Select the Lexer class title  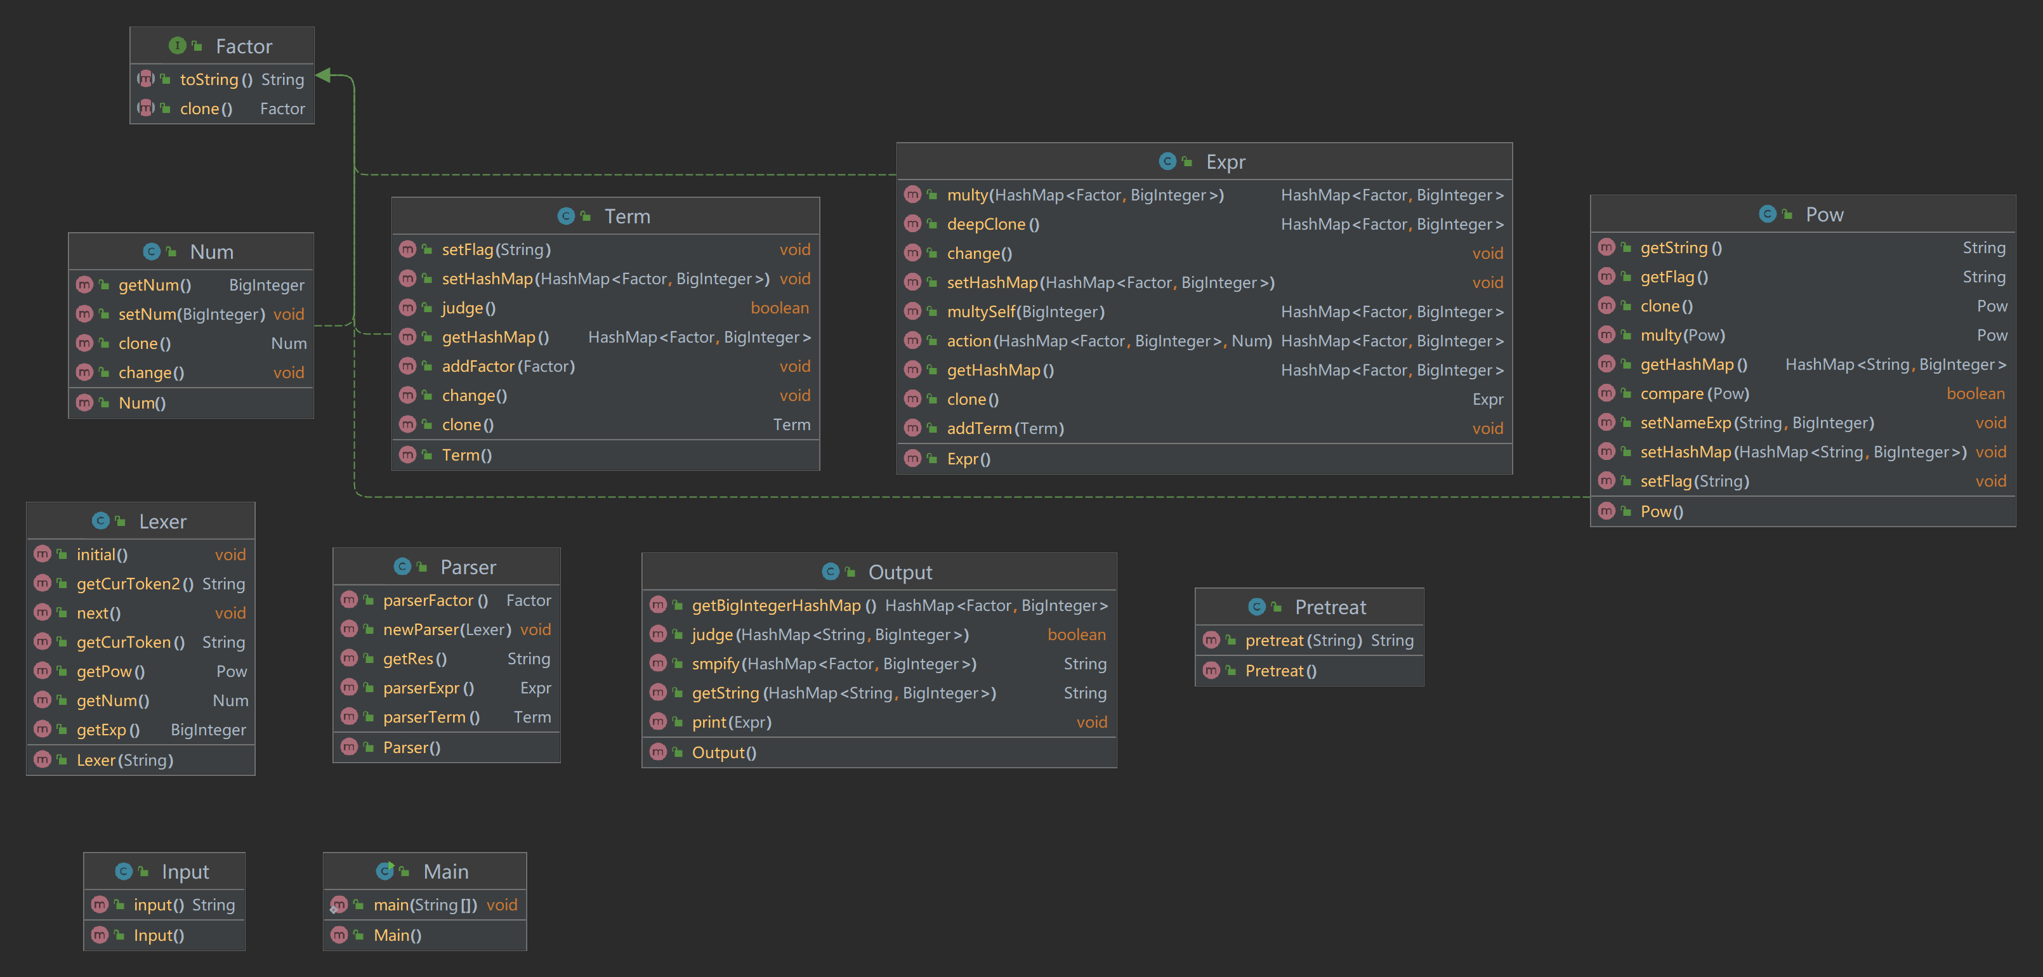click(162, 521)
